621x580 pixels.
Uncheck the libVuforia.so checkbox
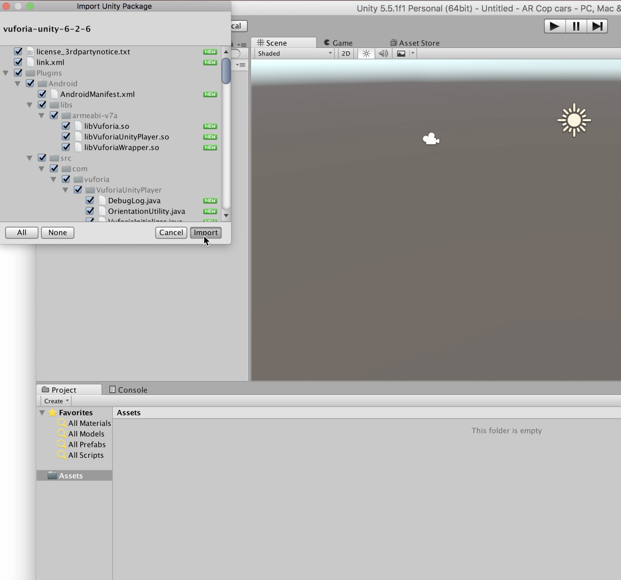point(66,126)
